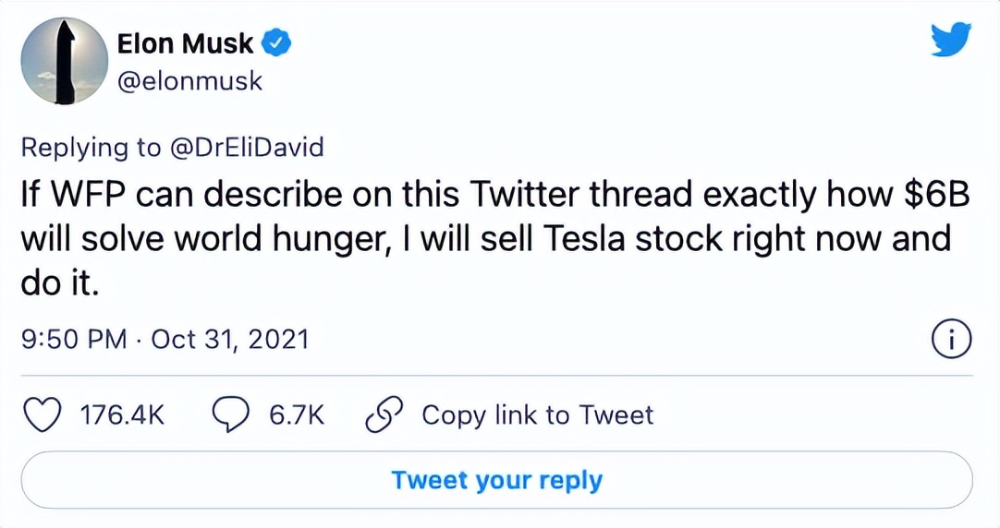Open Elon Musk's profile picture
Image resolution: width=1000 pixels, height=528 pixels.
click(x=65, y=61)
